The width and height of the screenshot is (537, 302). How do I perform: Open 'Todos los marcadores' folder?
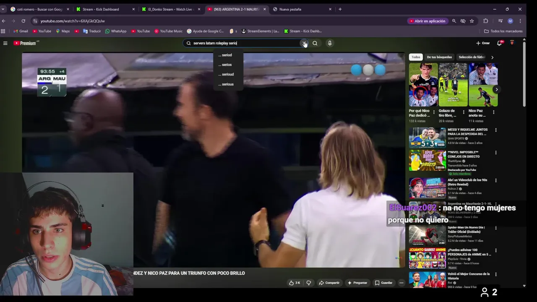(x=503, y=31)
